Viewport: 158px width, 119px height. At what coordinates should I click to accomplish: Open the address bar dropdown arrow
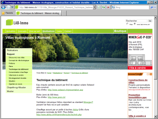click(x=94, y=7)
